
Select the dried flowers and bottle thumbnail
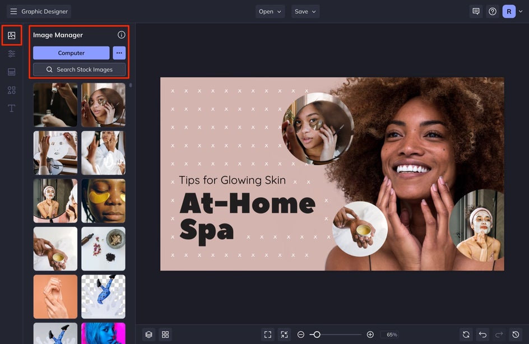[103, 249]
